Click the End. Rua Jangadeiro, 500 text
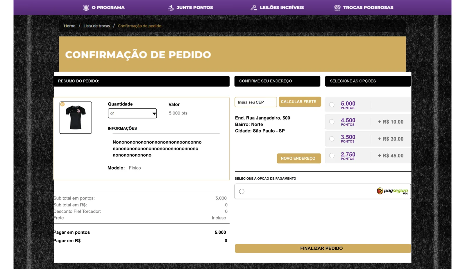This screenshot has height=269, width=465. (x=262, y=118)
